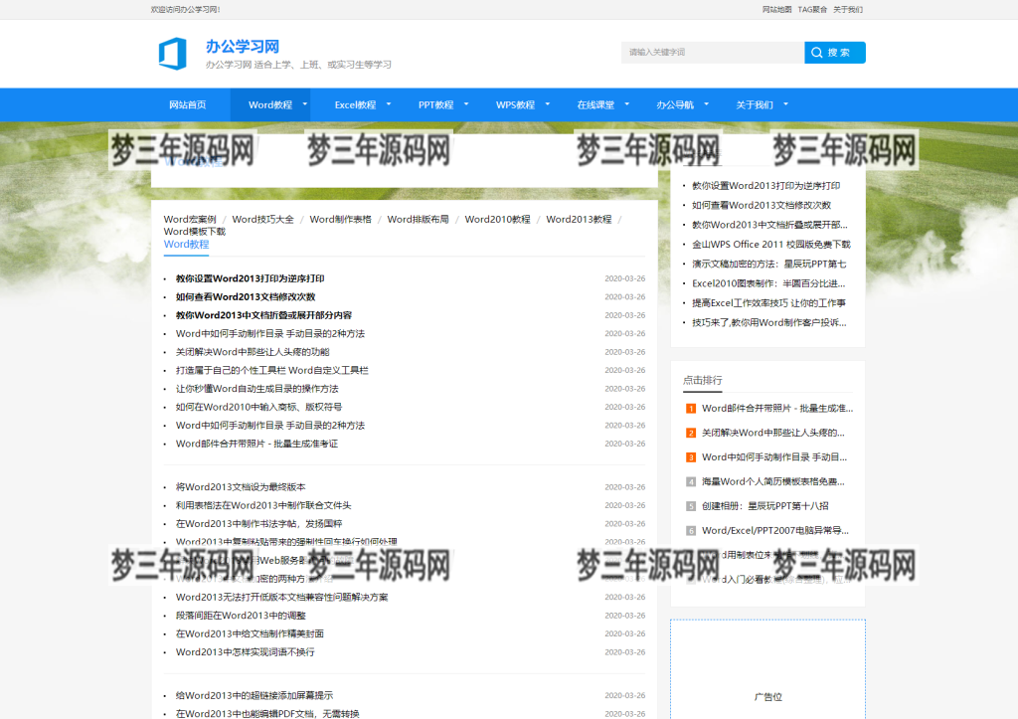The height and width of the screenshot is (719, 1018).
Task: Open sidebar link 技巧来了,教你用Word制作客户投诉
Action: point(769,322)
